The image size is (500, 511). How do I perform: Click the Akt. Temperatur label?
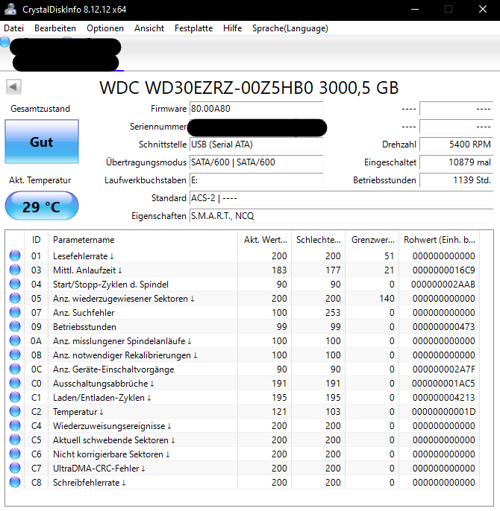[x=40, y=180]
